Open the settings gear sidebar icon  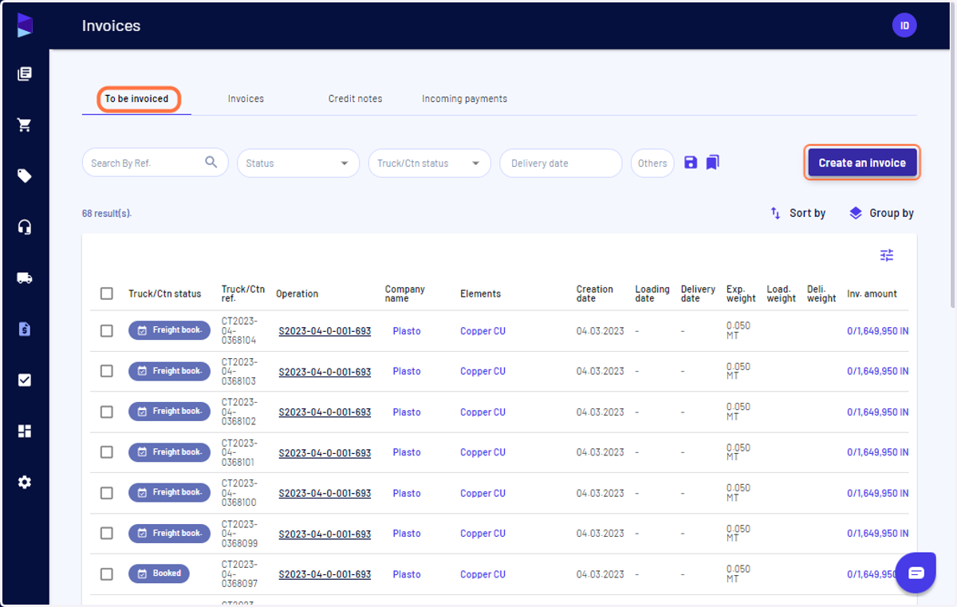coord(25,483)
